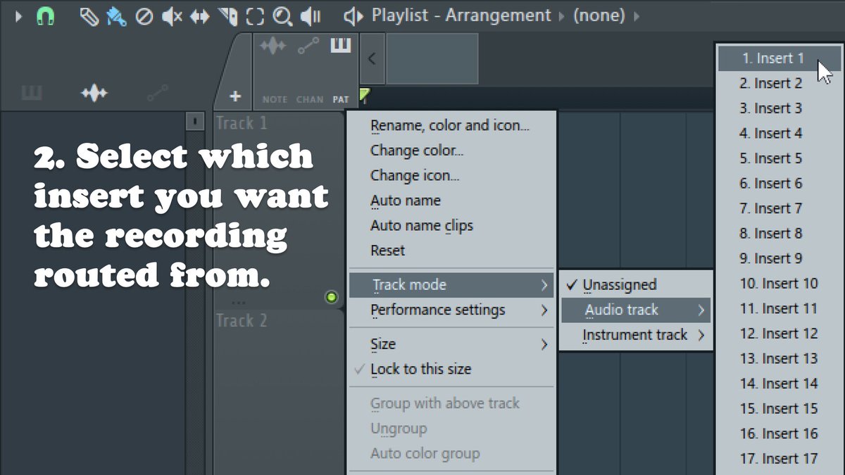Expand the Performance settings submenu
Image resolution: width=845 pixels, height=475 pixels.
pyautogui.click(x=451, y=310)
